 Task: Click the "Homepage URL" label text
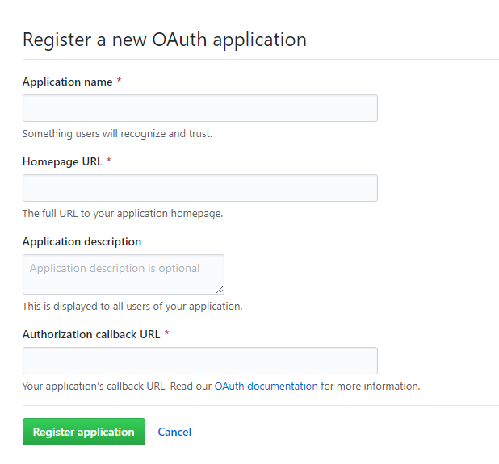click(62, 161)
